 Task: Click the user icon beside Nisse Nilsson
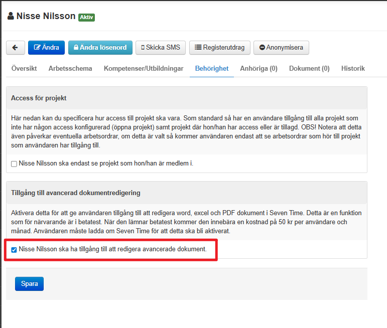11,16
